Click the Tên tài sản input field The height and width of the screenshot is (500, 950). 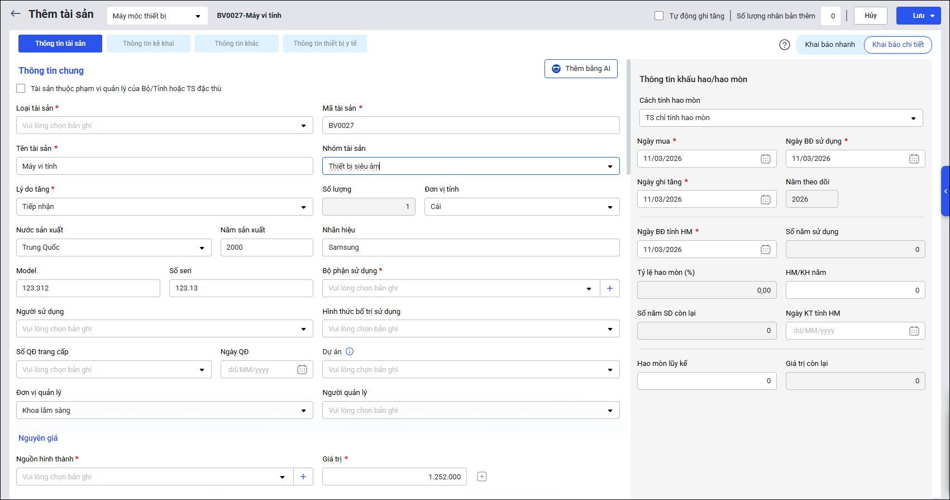coord(164,166)
